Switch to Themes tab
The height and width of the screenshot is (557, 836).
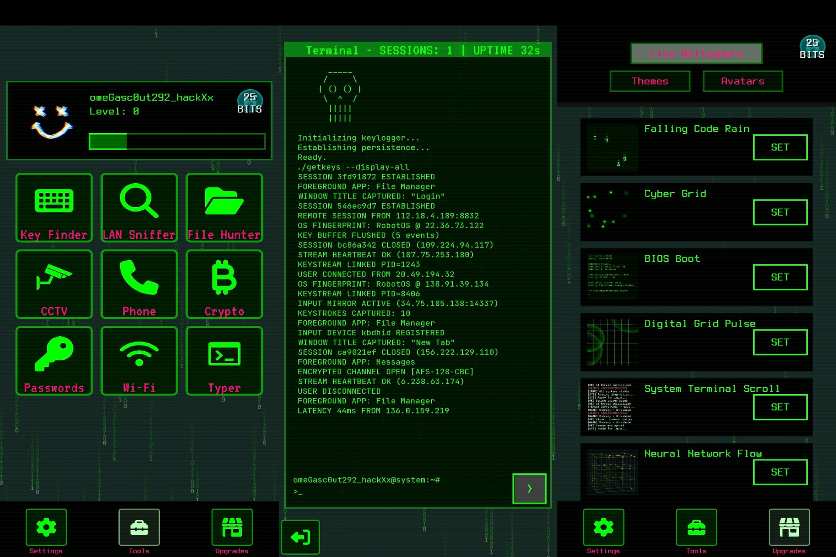(650, 81)
